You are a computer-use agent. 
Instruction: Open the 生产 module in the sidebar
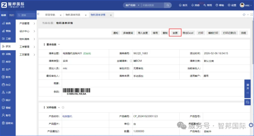(7, 70)
